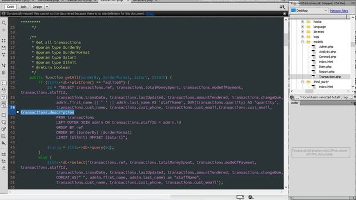Click the Wrap Tag icon
The image size is (356, 200).
pos(4,129)
